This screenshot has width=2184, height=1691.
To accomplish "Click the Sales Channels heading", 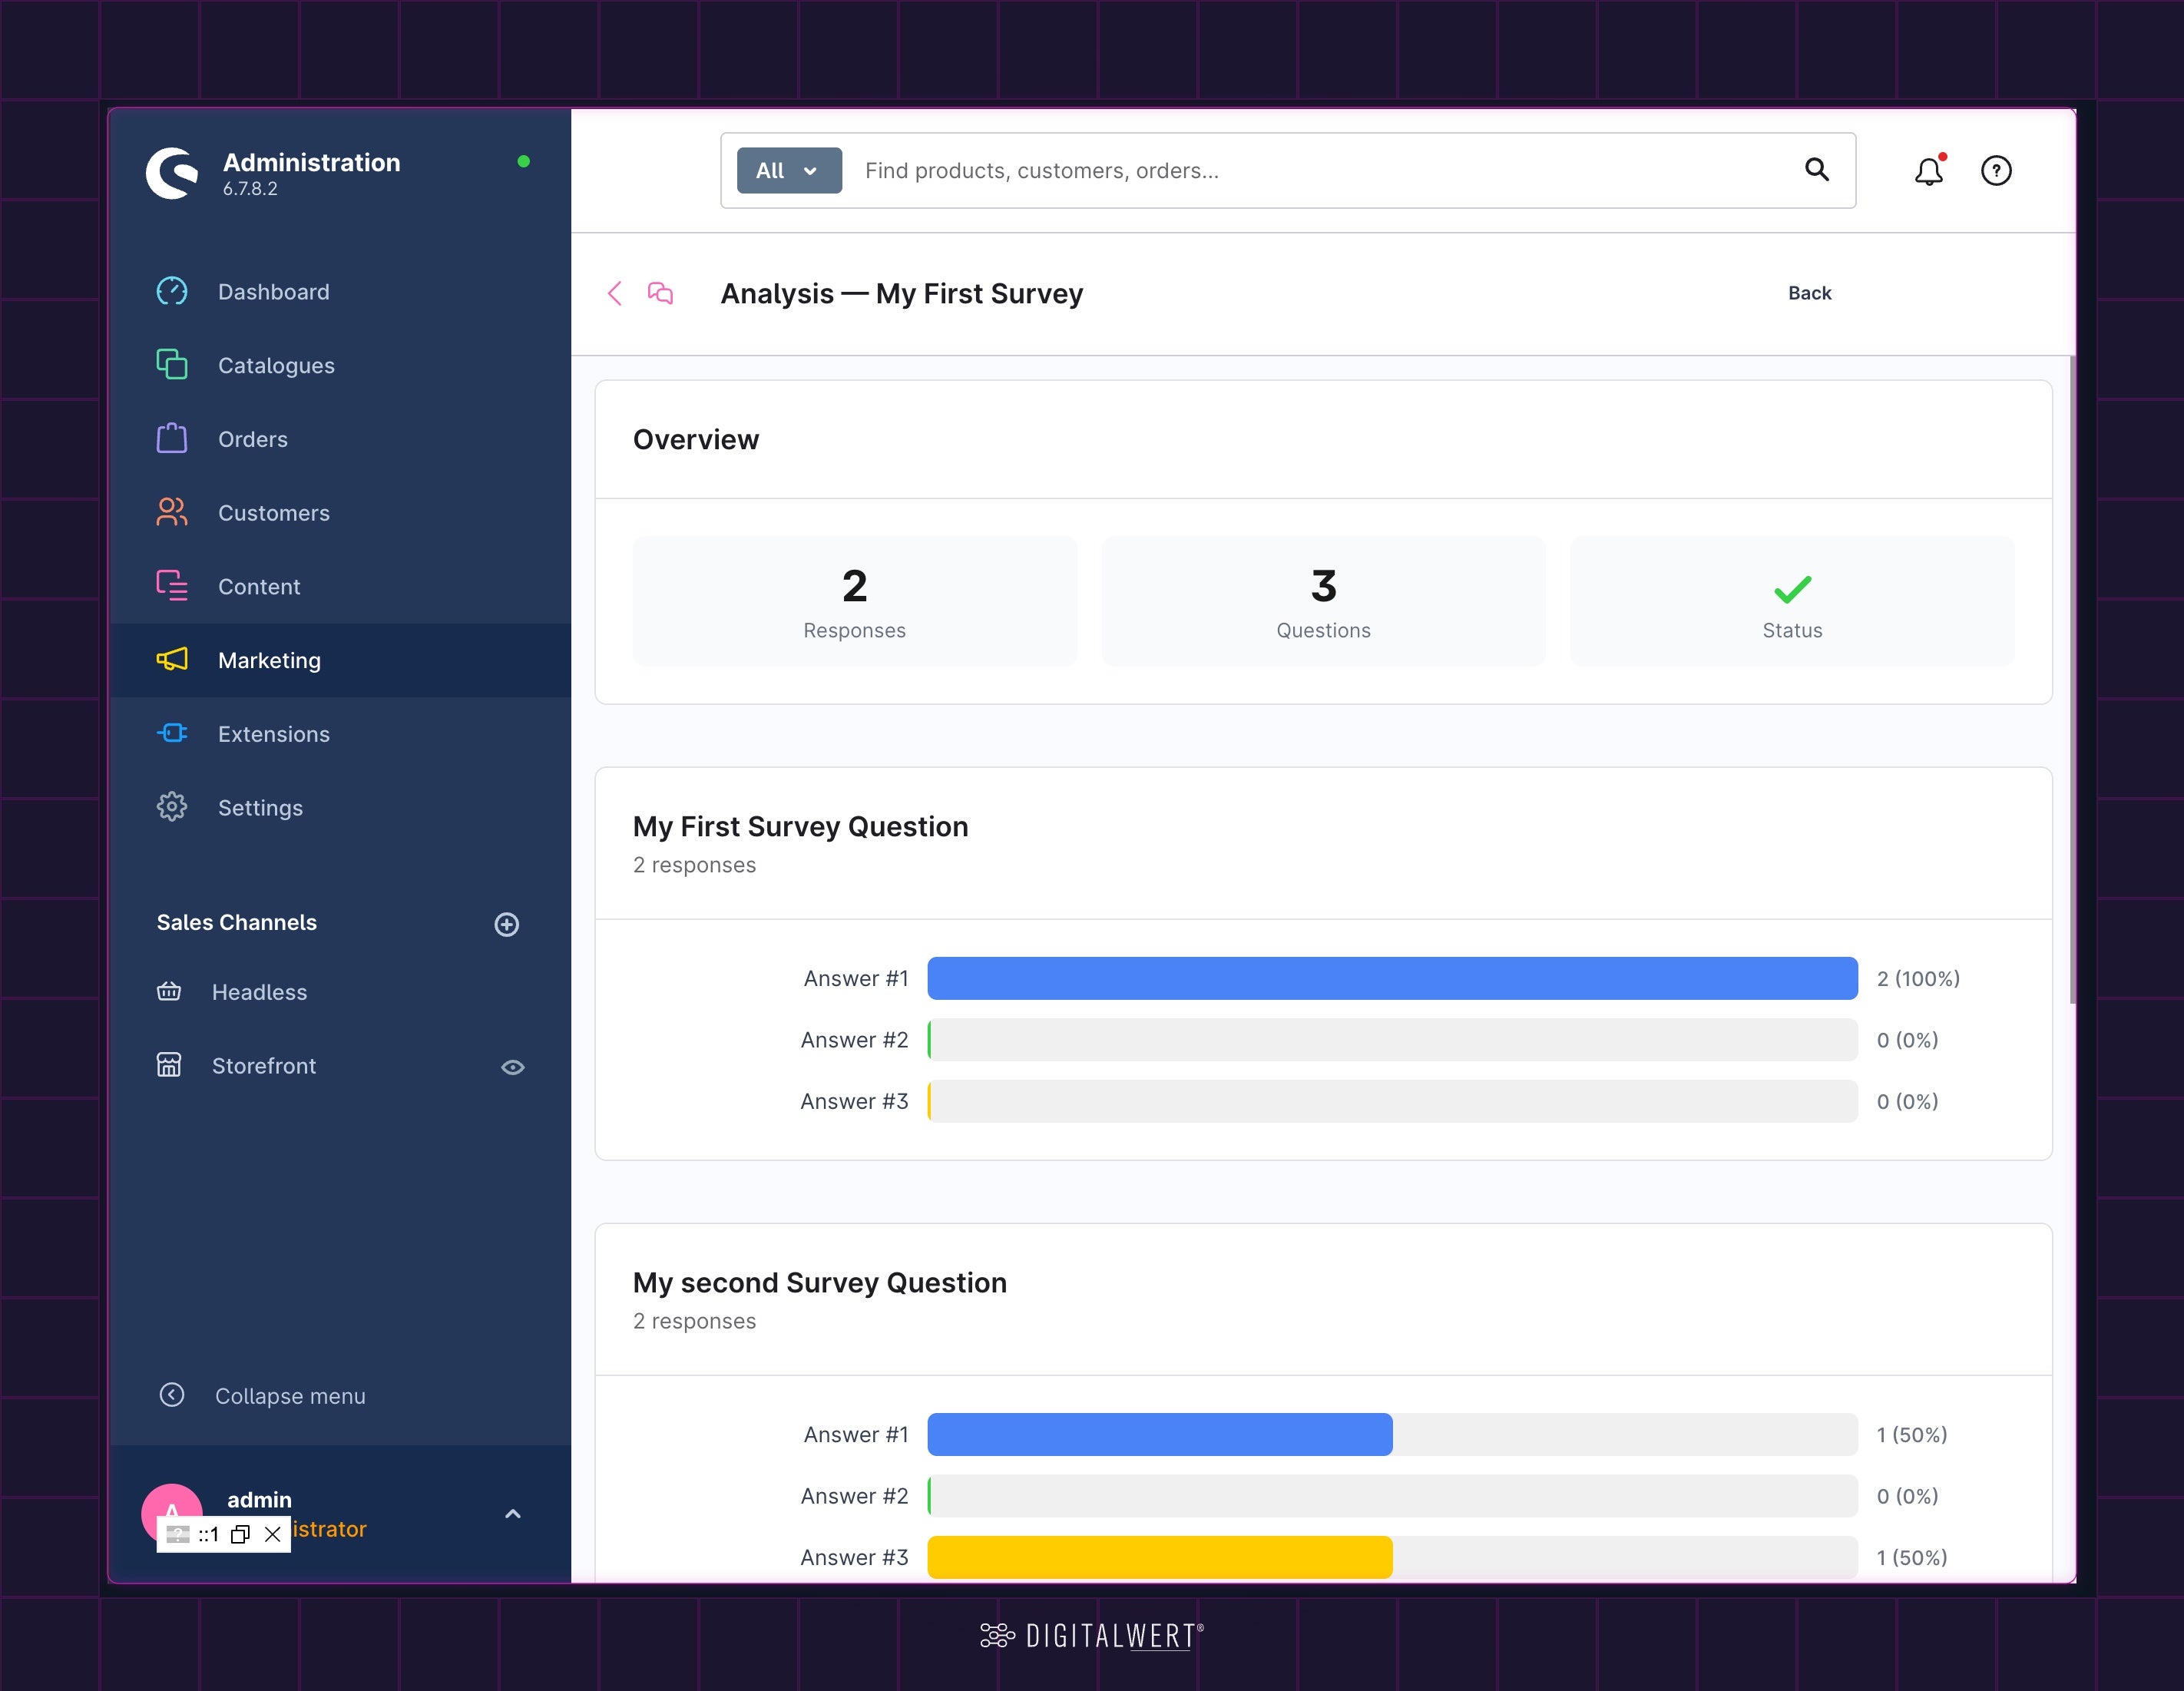I will pos(237,922).
